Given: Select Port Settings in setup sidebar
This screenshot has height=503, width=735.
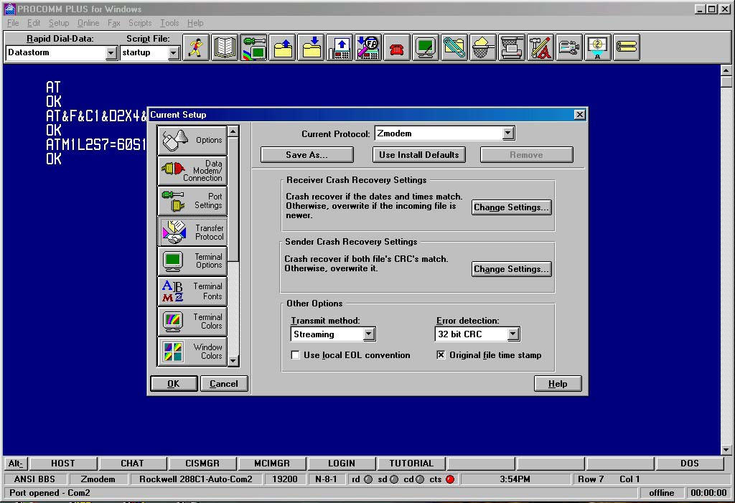Looking at the screenshot, I should click(192, 201).
